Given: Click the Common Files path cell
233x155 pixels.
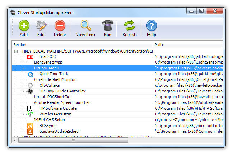Looking at the screenshot, I should (x=189, y=131).
